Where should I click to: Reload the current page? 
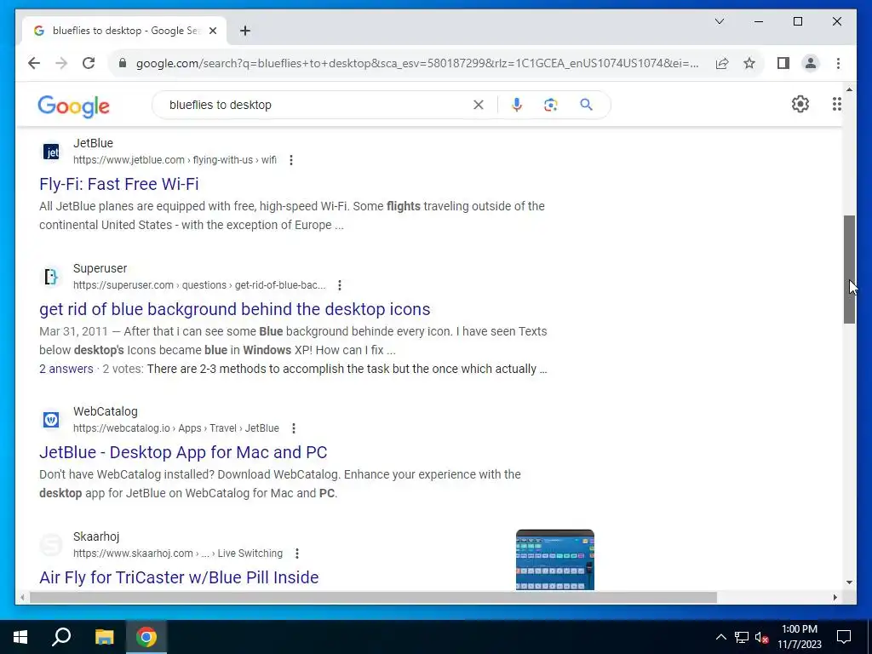click(x=89, y=63)
